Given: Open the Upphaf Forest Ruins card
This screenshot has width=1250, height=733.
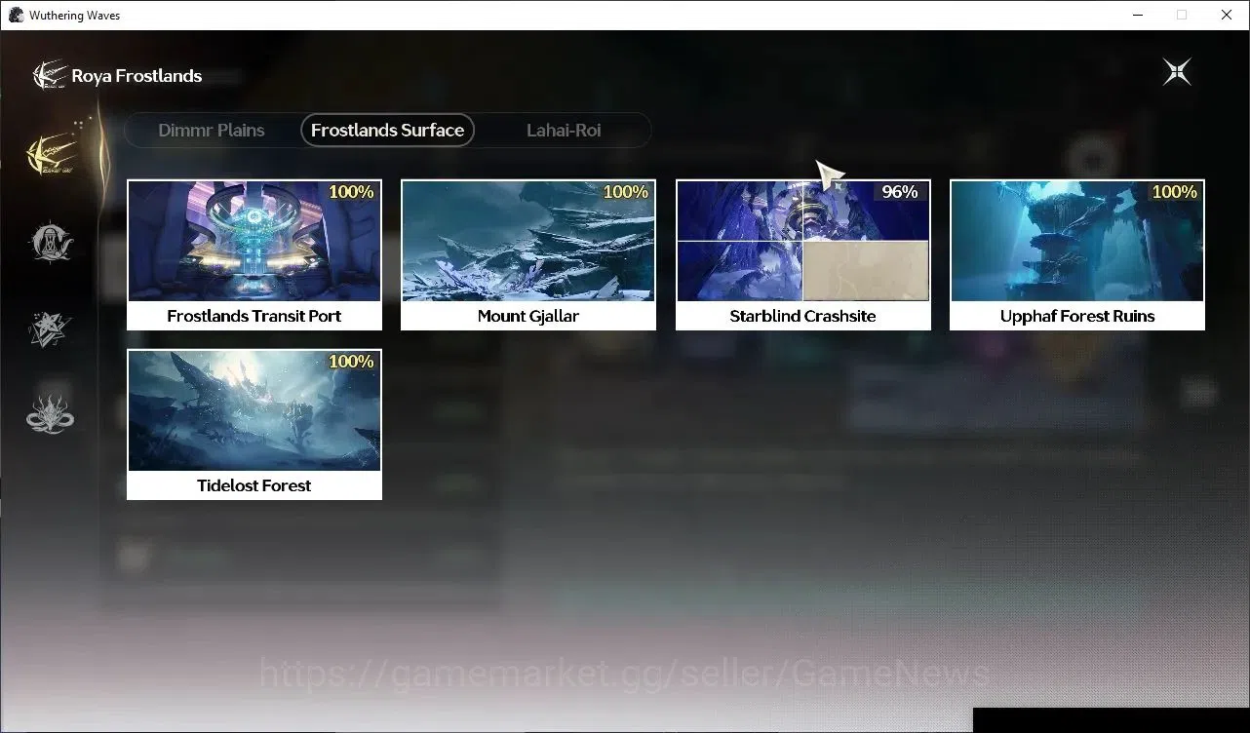Looking at the screenshot, I should click(x=1077, y=254).
